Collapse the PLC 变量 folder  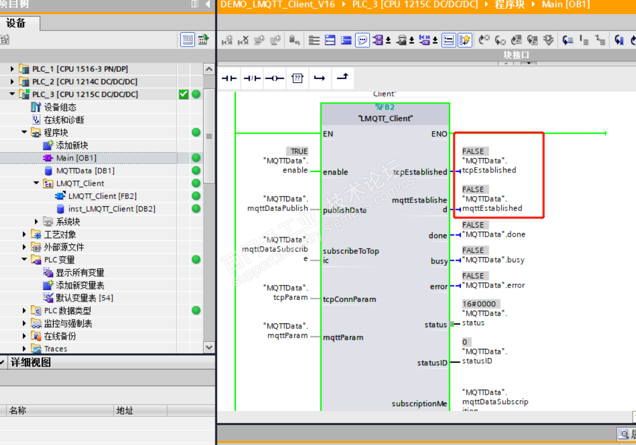24,259
